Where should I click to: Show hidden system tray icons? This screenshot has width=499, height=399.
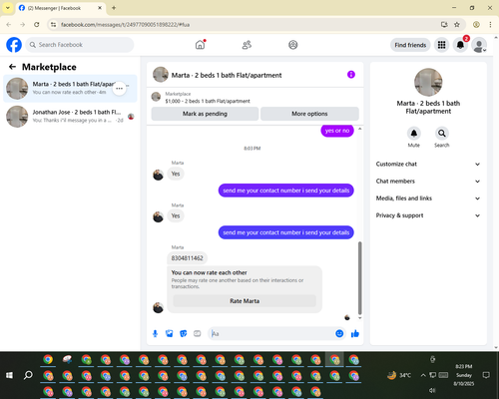click(423, 375)
